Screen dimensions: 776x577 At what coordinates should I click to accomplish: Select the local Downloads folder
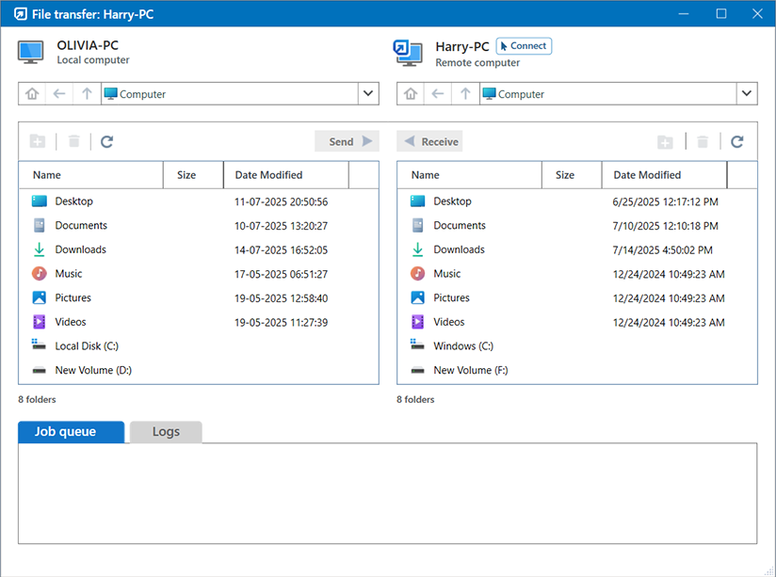coord(80,249)
